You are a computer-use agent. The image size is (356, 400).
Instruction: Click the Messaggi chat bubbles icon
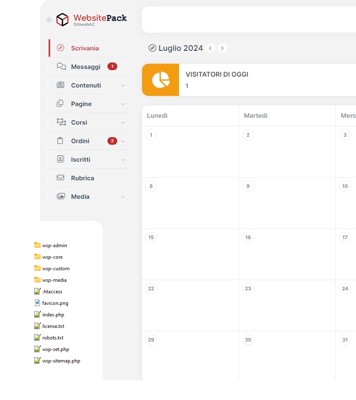point(61,66)
